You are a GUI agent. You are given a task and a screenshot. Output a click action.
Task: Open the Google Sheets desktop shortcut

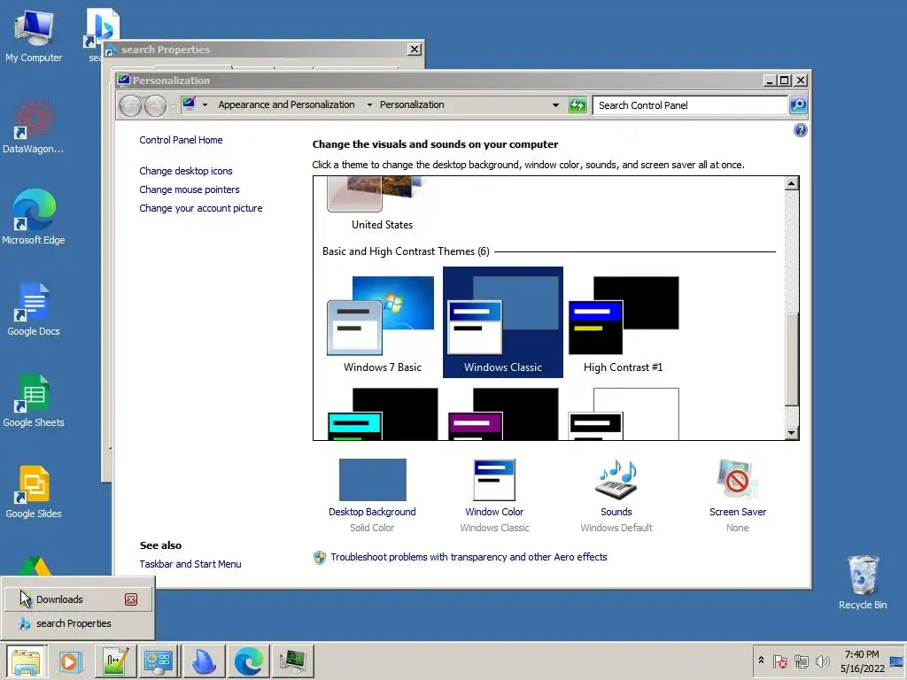click(x=34, y=400)
